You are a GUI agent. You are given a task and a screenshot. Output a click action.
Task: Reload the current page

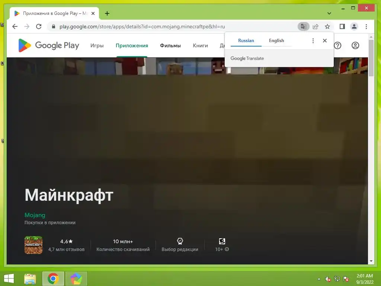coord(39,26)
